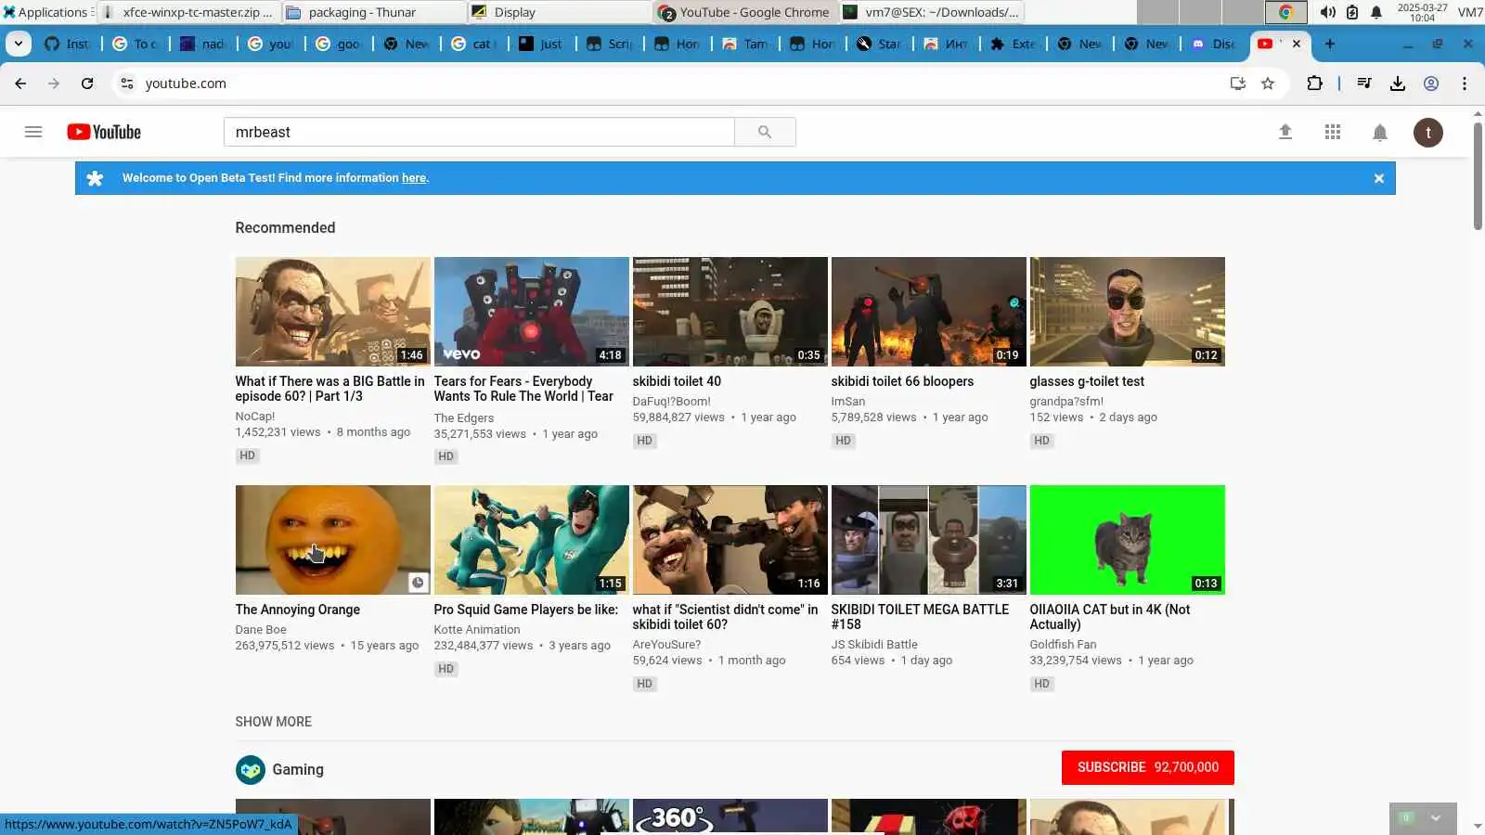Switch to packaging - Thunar window
The height and width of the screenshot is (835, 1485).
[373, 12]
